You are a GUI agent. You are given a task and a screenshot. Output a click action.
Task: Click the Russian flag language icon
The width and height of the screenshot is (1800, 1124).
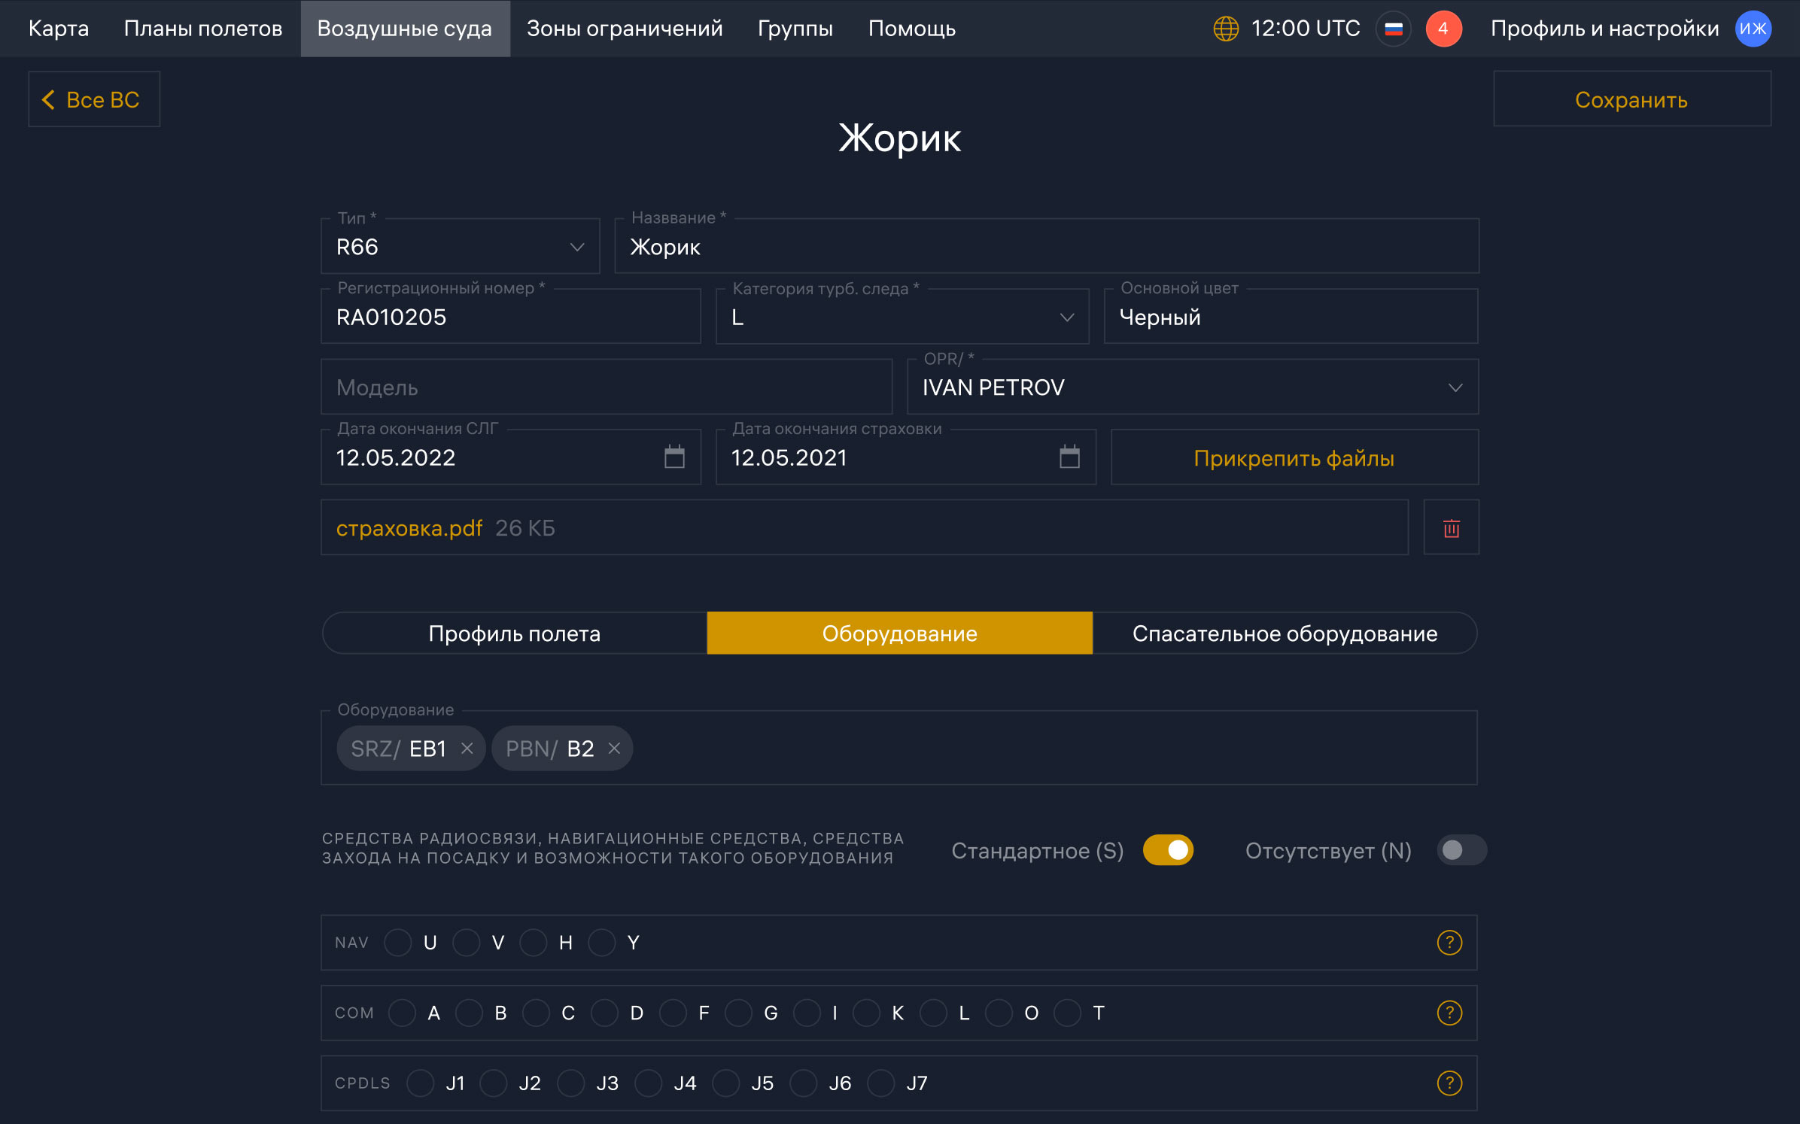pyautogui.click(x=1393, y=29)
